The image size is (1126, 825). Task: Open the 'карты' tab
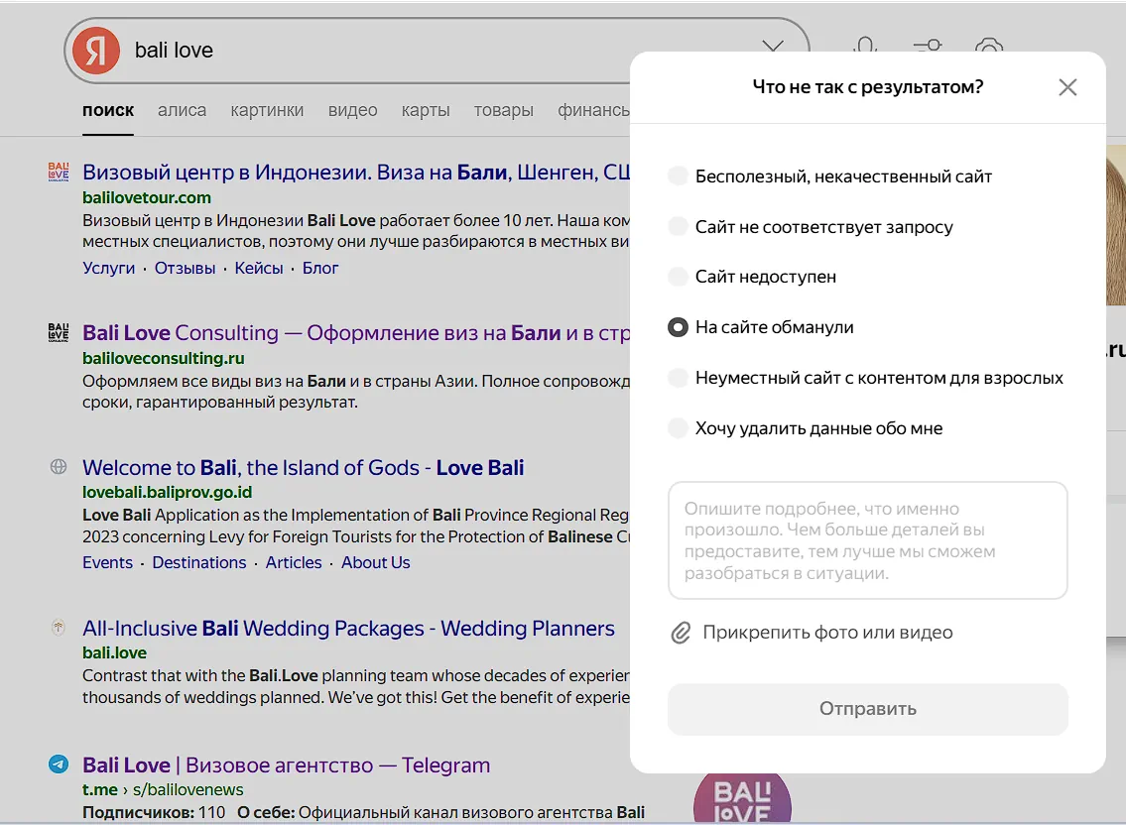click(x=426, y=110)
